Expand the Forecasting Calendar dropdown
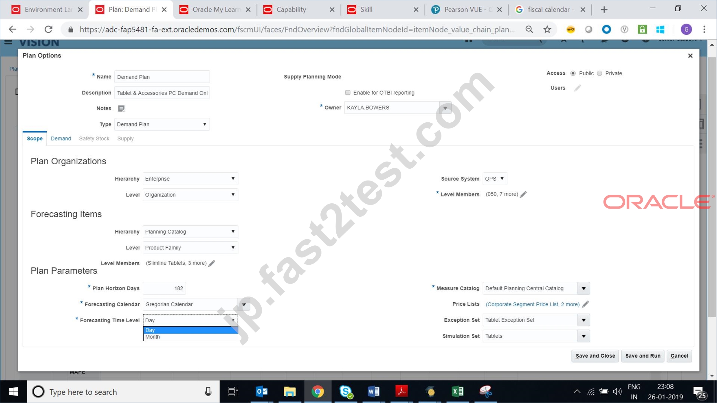This screenshot has width=717, height=403. coord(244,304)
